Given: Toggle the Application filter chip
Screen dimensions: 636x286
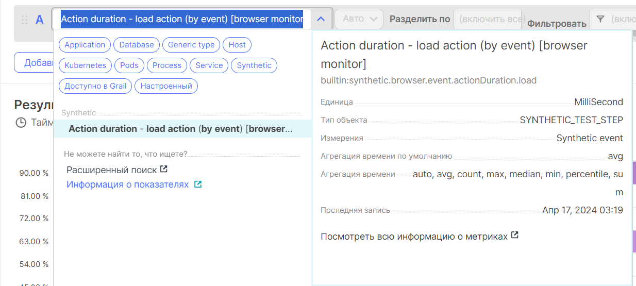Looking at the screenshot, I should (x=85, y=45).
